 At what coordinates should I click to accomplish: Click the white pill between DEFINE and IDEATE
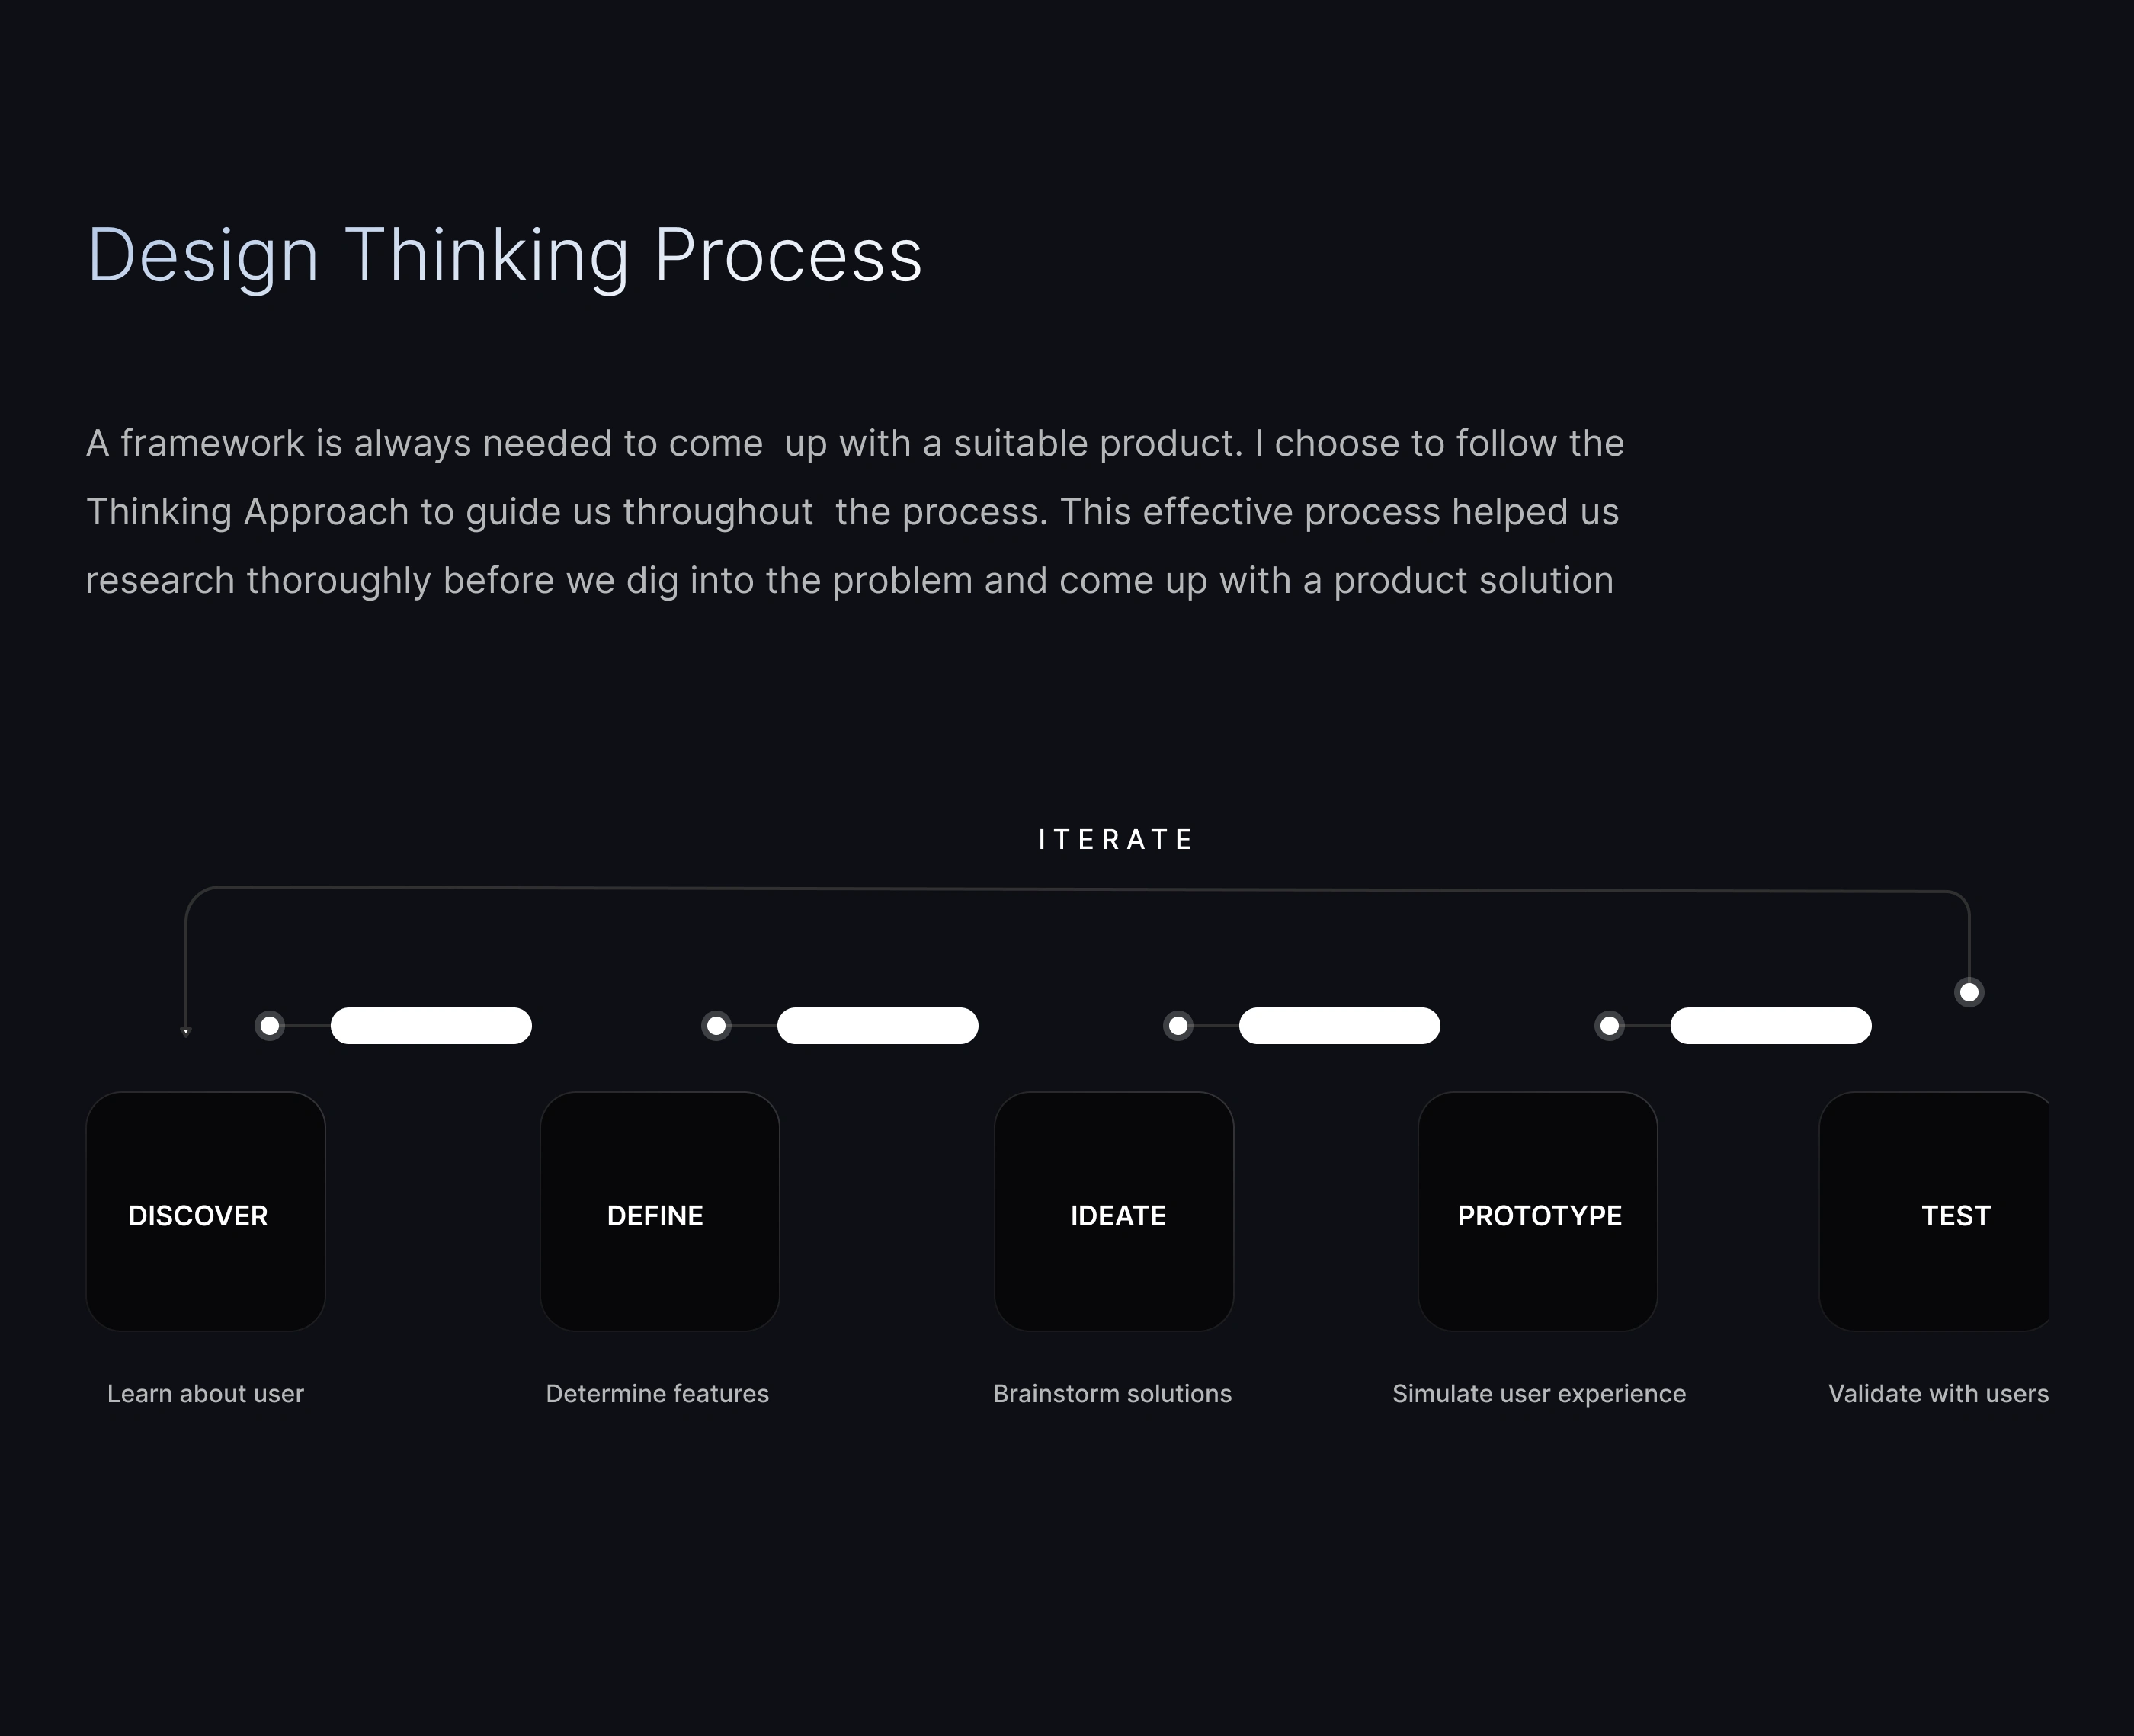877,1026
